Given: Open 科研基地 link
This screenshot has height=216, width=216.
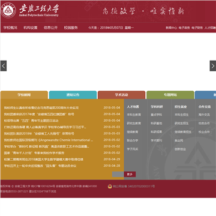Looking at the screenshot, I should click(156, 124).
